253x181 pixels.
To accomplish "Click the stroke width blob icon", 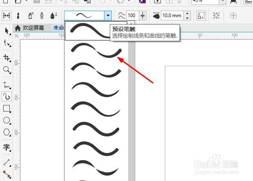I will tap(156, 16).
